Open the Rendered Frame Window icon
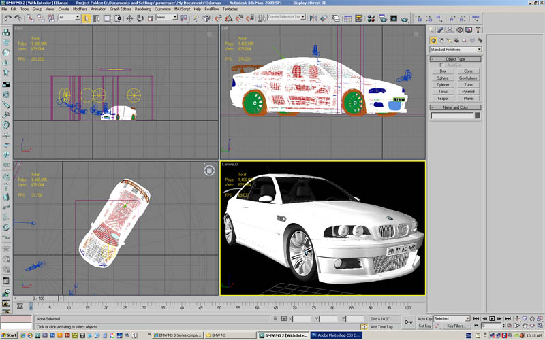The image size is (545, 340). 394,18
